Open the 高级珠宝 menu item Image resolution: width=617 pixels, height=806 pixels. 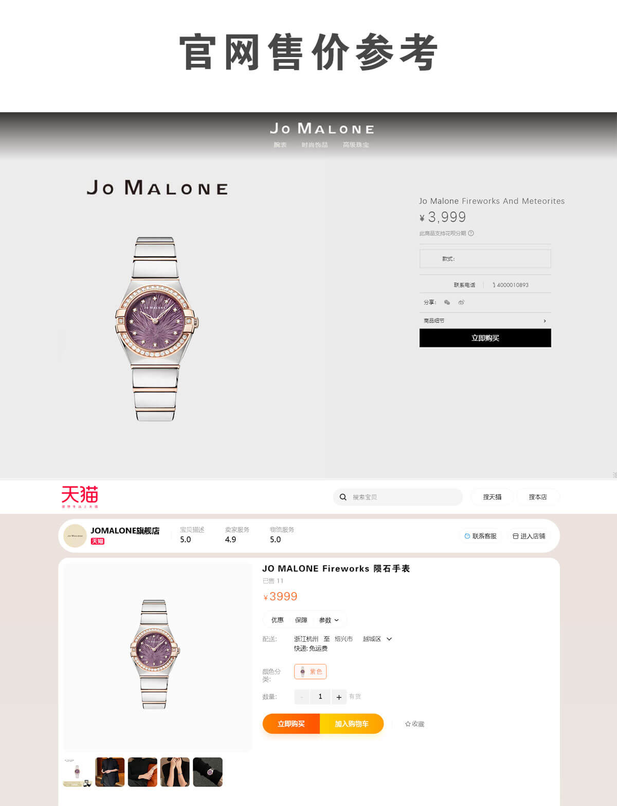point(356,145)
